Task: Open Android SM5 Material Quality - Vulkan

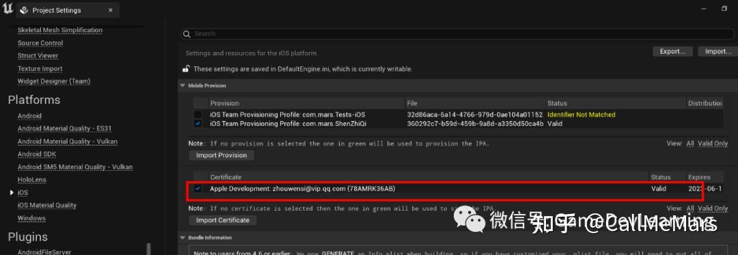Action: (75, 167)
